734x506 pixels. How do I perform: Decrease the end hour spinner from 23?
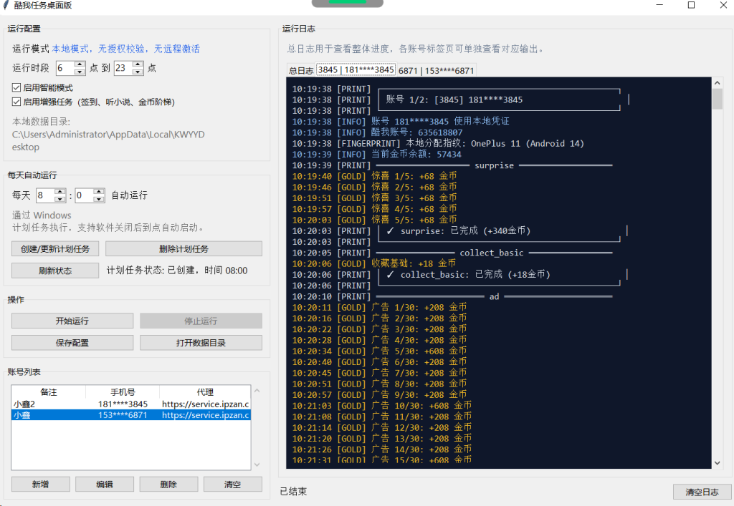[138, 72]
